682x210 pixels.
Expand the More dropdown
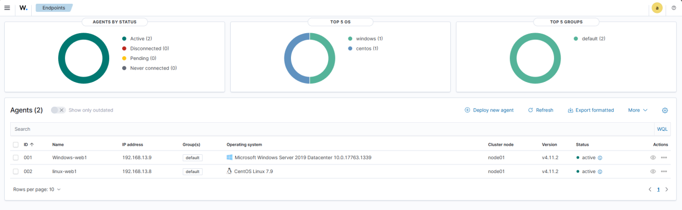click(637, 110)
